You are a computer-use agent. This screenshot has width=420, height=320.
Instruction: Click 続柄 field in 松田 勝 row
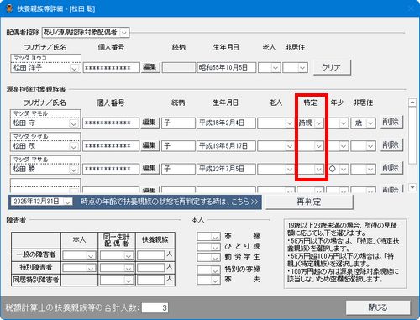pyautogui.click(x=178, y=169)
